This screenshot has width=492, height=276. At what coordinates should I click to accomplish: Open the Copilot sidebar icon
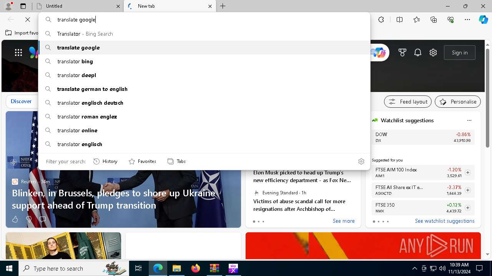483,20
